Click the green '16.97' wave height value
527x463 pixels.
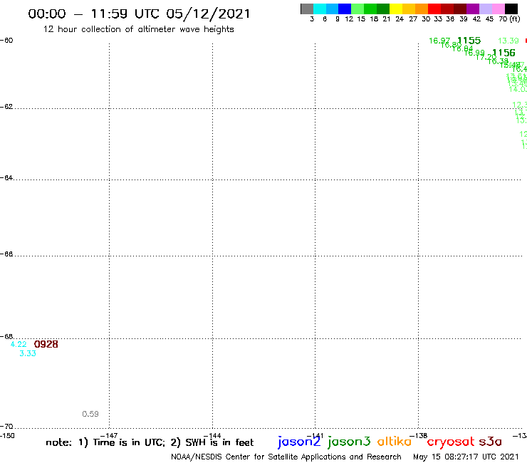click(439, 41)
